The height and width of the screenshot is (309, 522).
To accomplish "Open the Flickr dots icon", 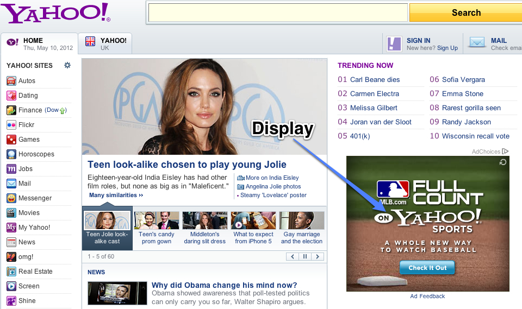I will point(11,125).
